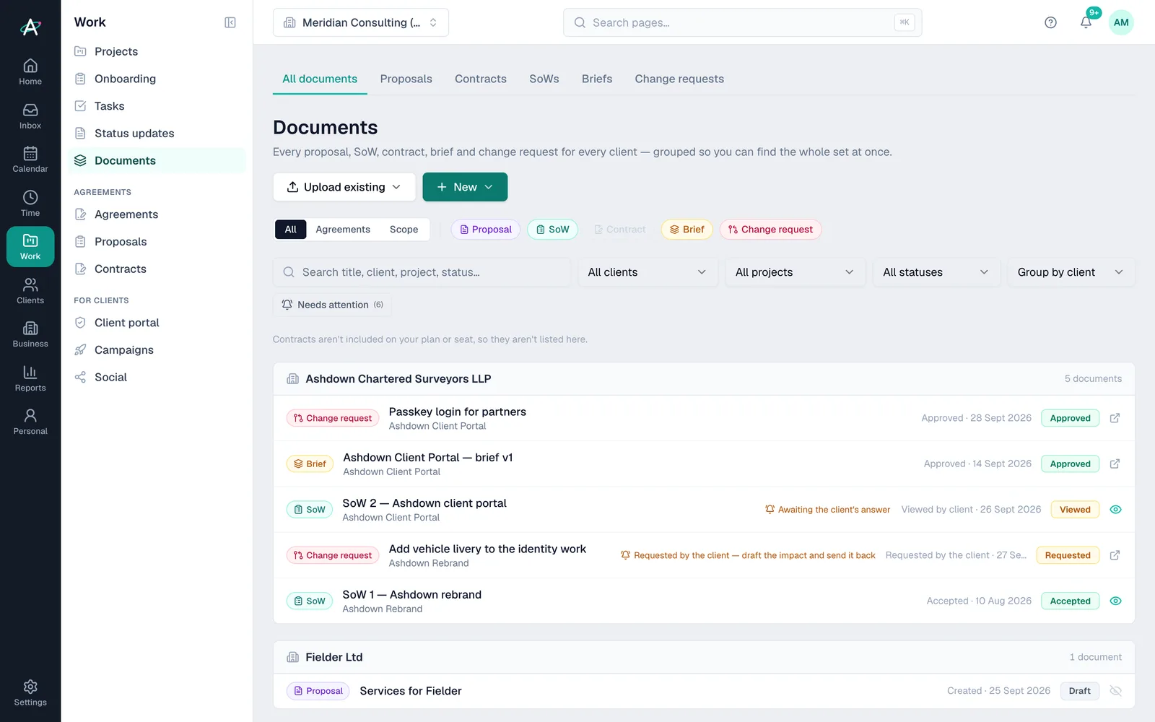This screenshot has height=722, width=1155.
Task: Toggle the SoW type filter chip
Action: (554, 230)
